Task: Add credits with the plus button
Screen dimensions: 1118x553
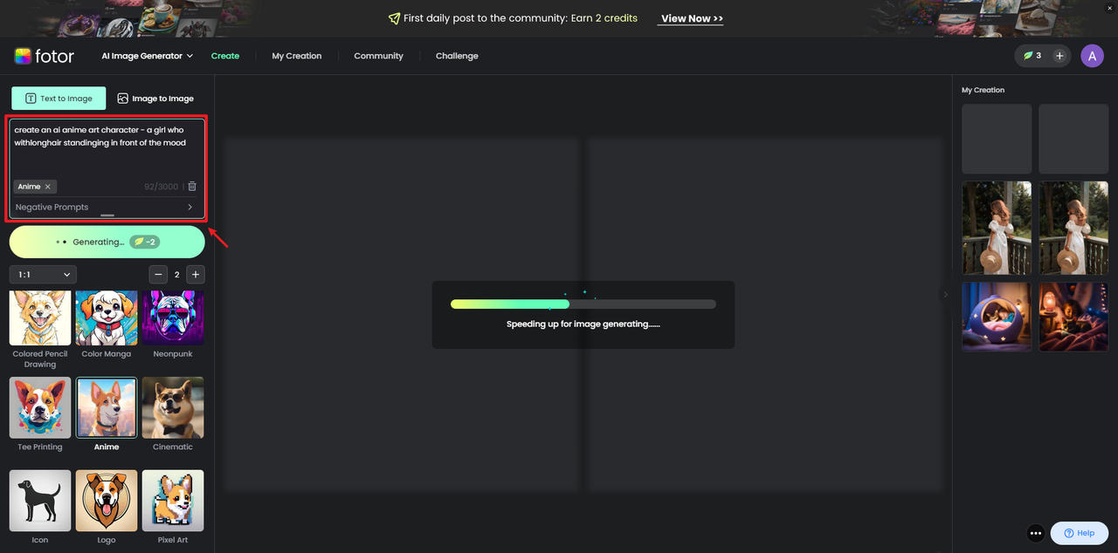Action: pyautogui.click(x=1059, y=56)
